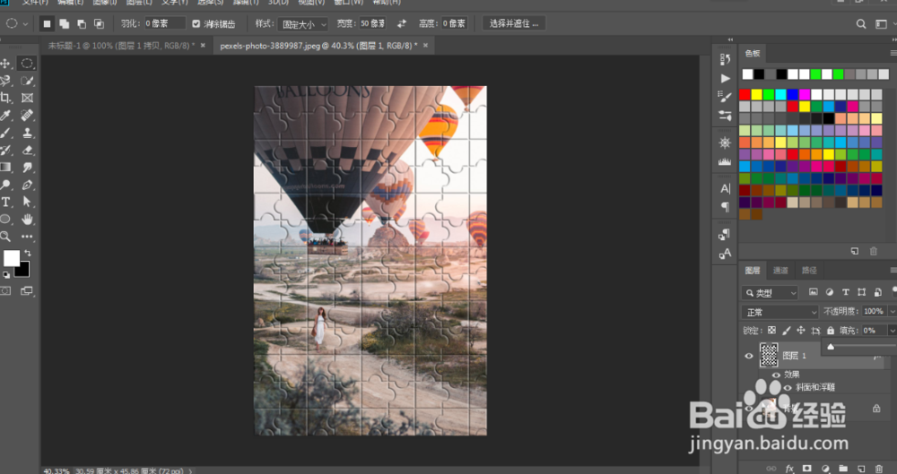Toggle lock all layer attributes
897x474 pixels.
tap(831, 331)
